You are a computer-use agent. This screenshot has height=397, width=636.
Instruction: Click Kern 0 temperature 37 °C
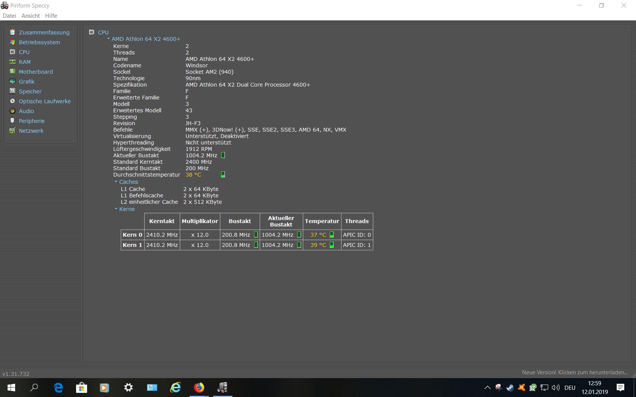pos(318,235)
